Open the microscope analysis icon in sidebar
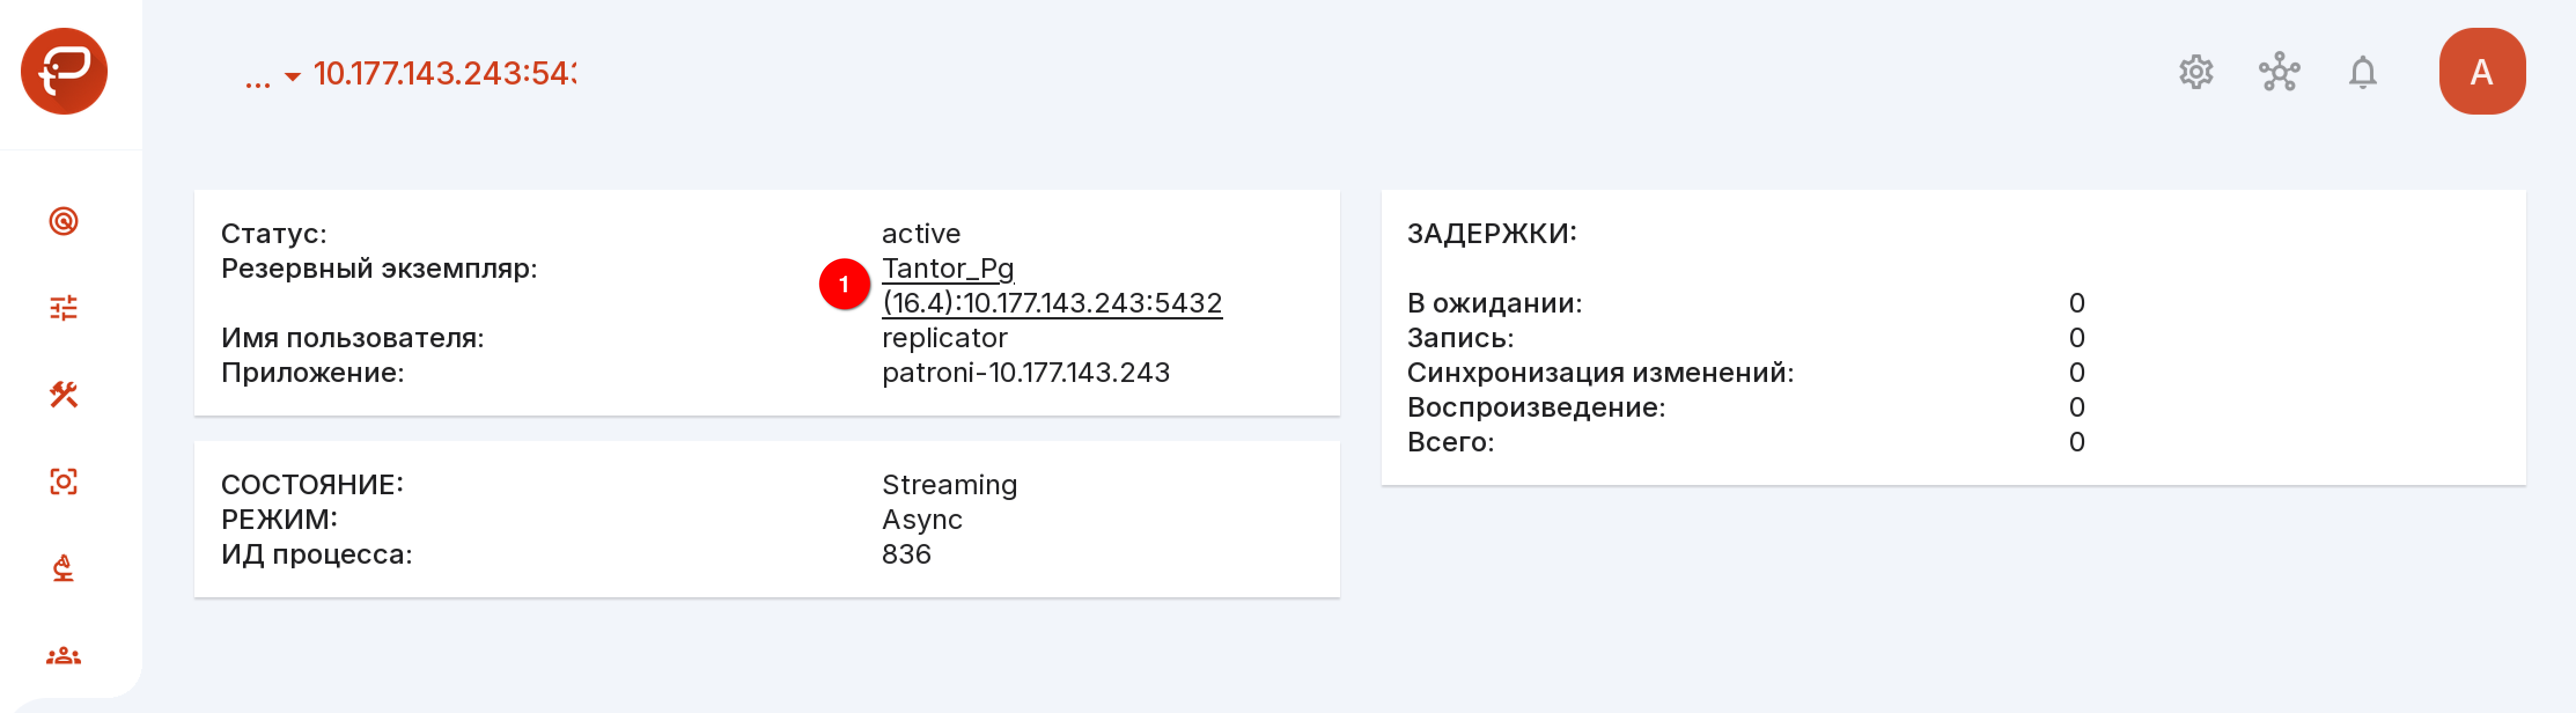The height and width of the screenshot is (713, 2576). pos(63,568)
